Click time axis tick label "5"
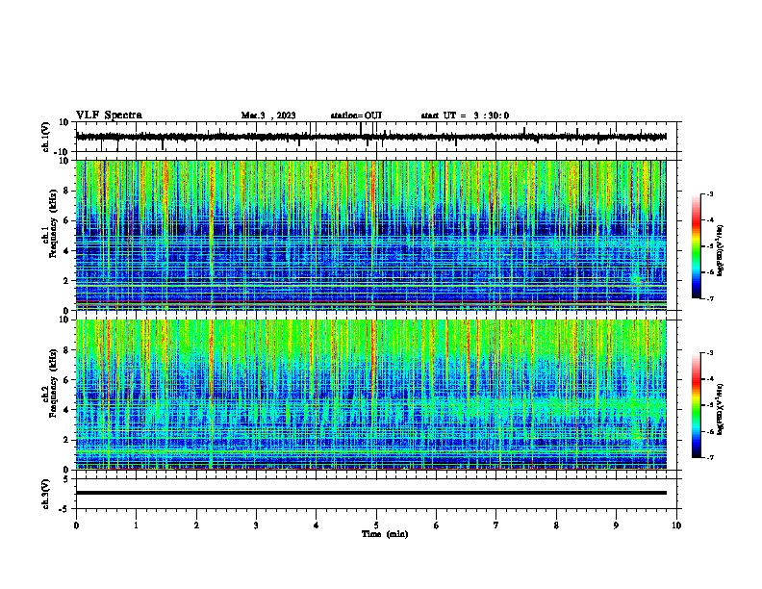 [376, 525]
